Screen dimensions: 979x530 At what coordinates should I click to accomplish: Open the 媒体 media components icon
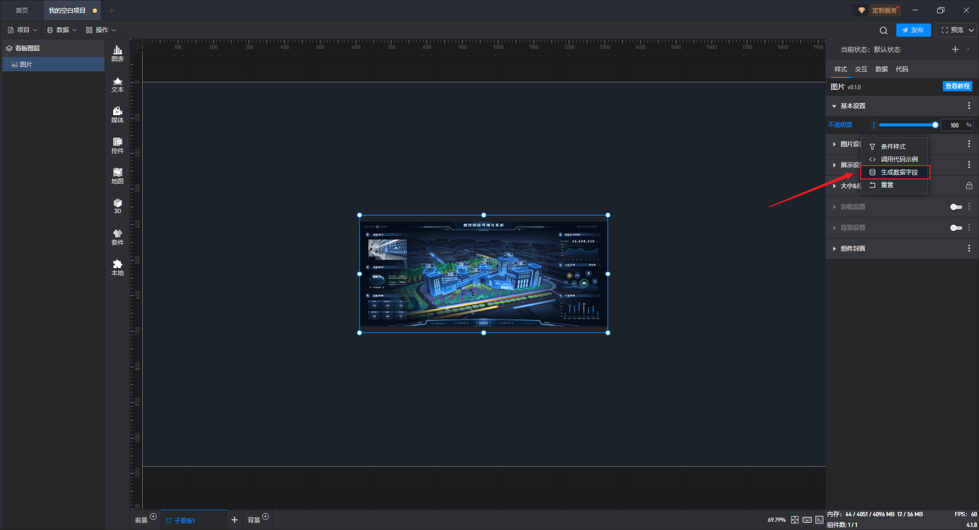117,115
